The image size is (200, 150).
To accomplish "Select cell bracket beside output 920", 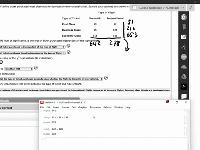I will [185, 134].
